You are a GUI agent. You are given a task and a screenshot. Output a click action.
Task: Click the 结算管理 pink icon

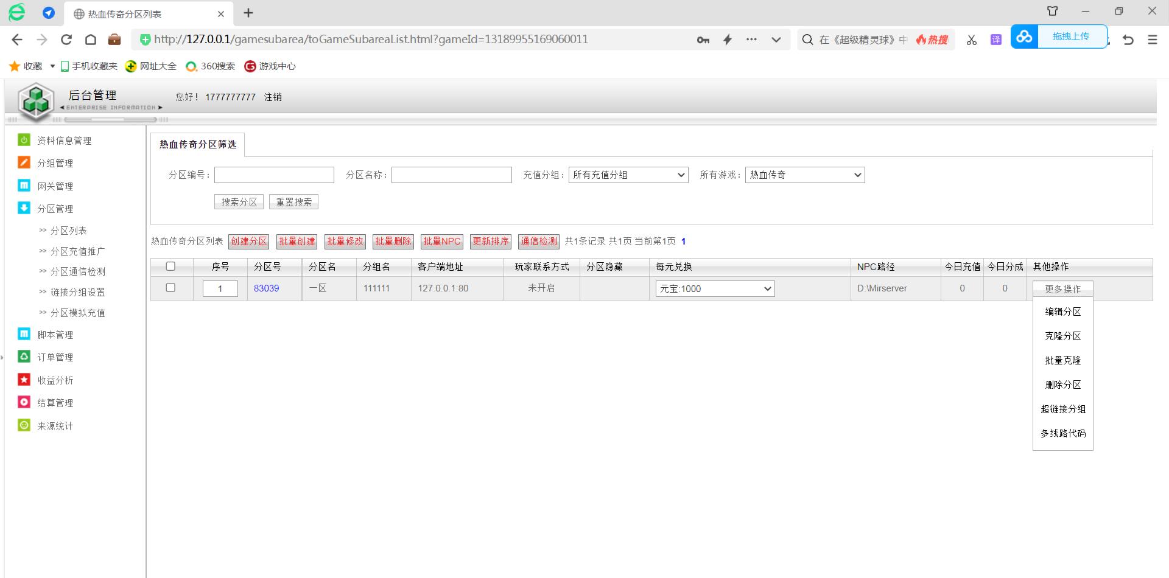[24, 402]
